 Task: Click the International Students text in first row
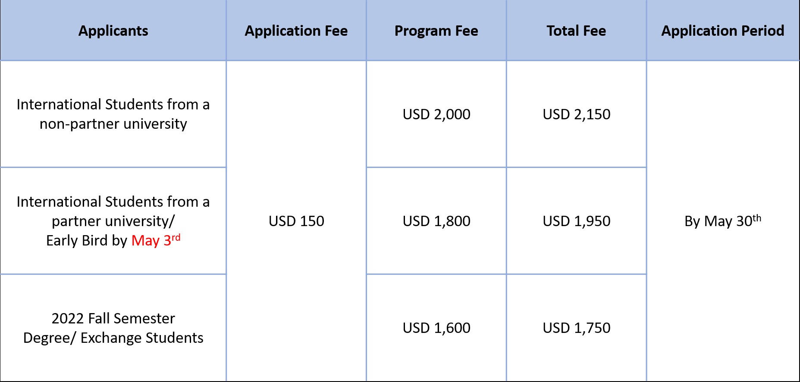click(x=90, y=104)
